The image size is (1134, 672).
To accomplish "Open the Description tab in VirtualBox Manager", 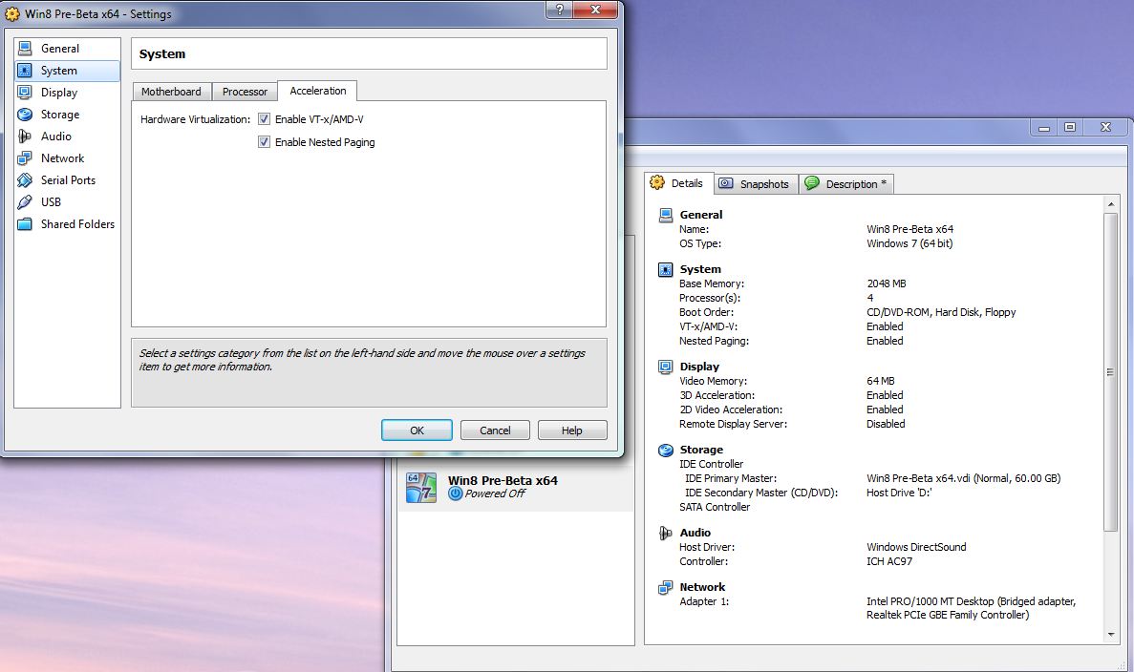I will coord(846,184).
